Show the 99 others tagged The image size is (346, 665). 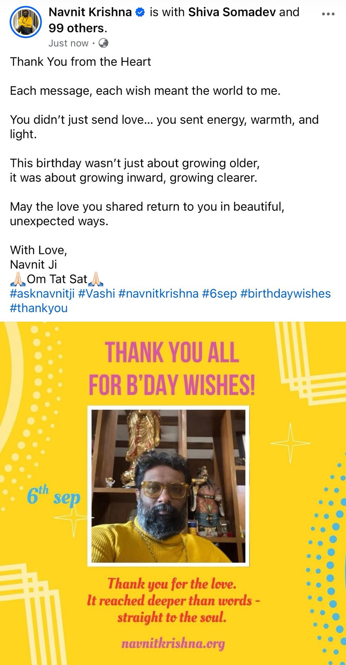pos(76,28)
